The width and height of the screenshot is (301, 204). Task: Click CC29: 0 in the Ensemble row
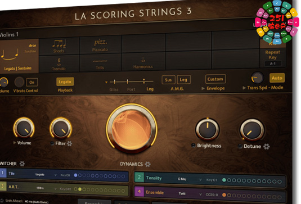point(212,194)
